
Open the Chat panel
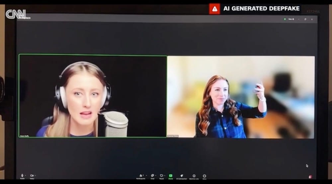pos(152,175)
